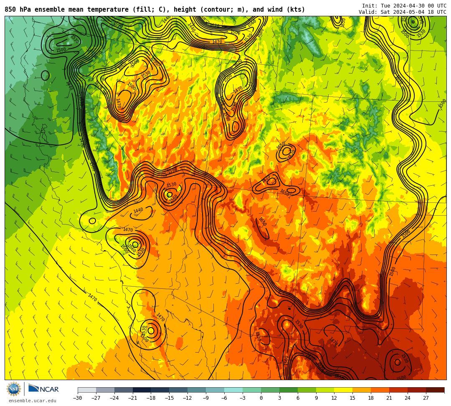Pick the color bar segment from −24 to −21

click(124, 390)
